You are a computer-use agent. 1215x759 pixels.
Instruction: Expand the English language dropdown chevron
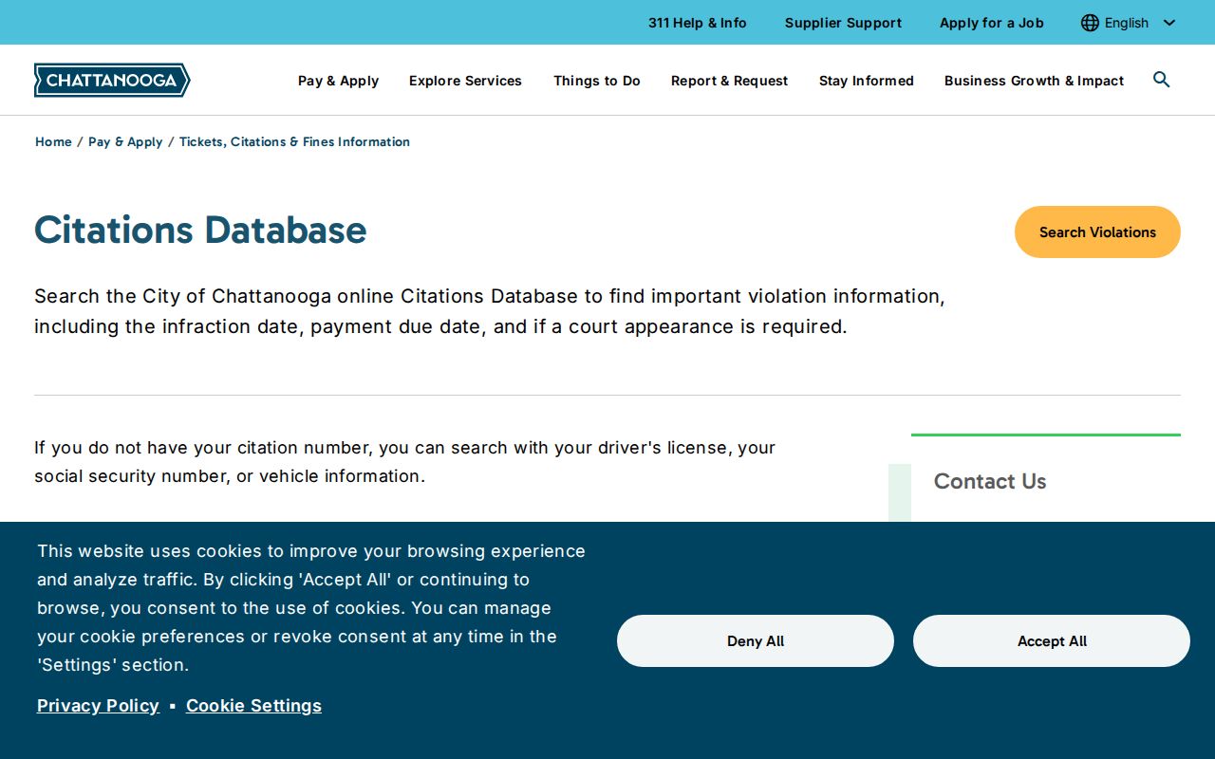coord(1169,23)
